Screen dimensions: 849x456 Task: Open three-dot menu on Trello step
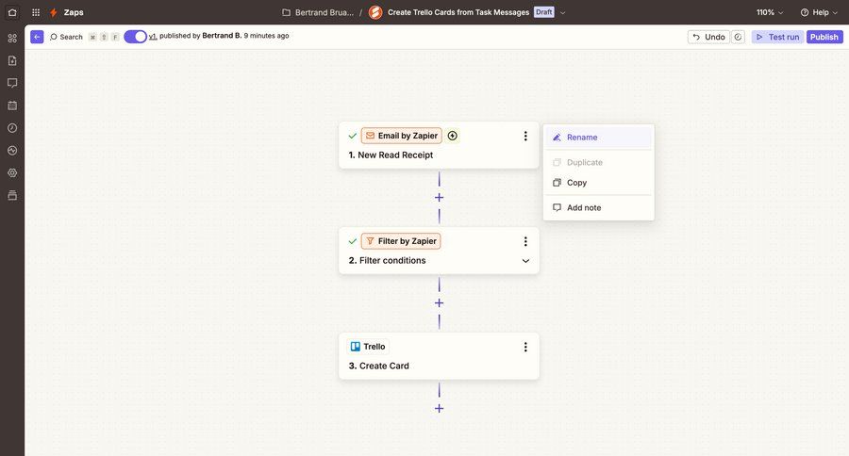525,347
